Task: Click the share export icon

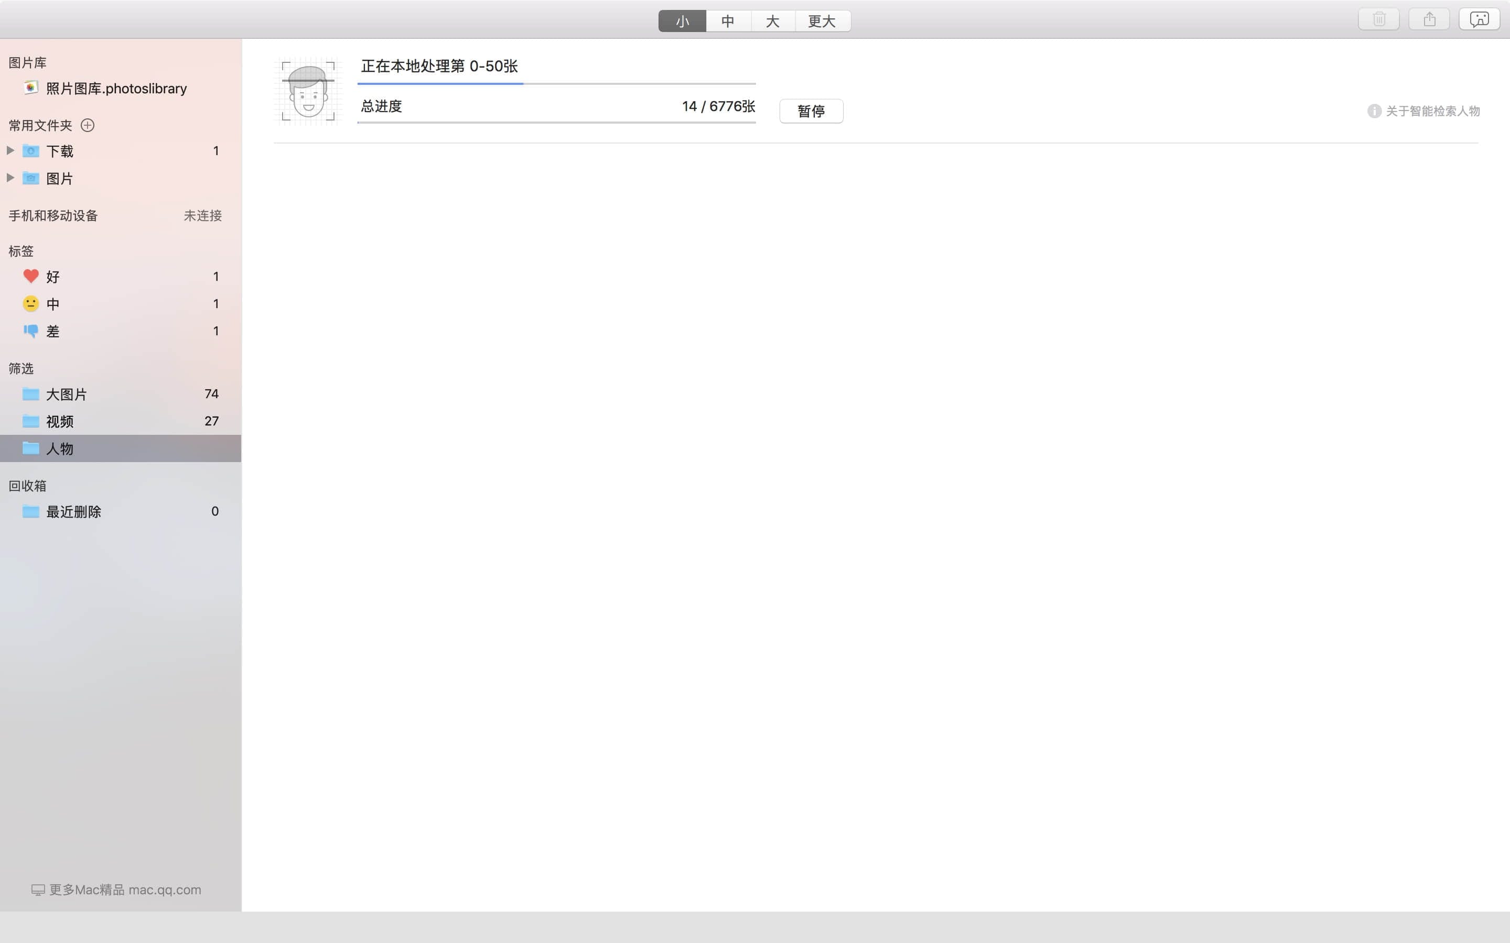Action: (1429, 20)
